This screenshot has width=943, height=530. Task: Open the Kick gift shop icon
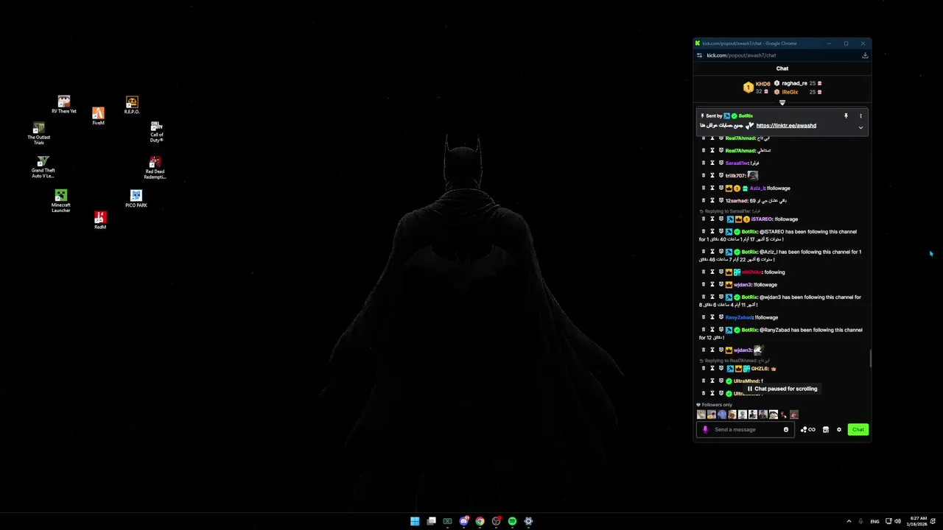pos(826,429)
